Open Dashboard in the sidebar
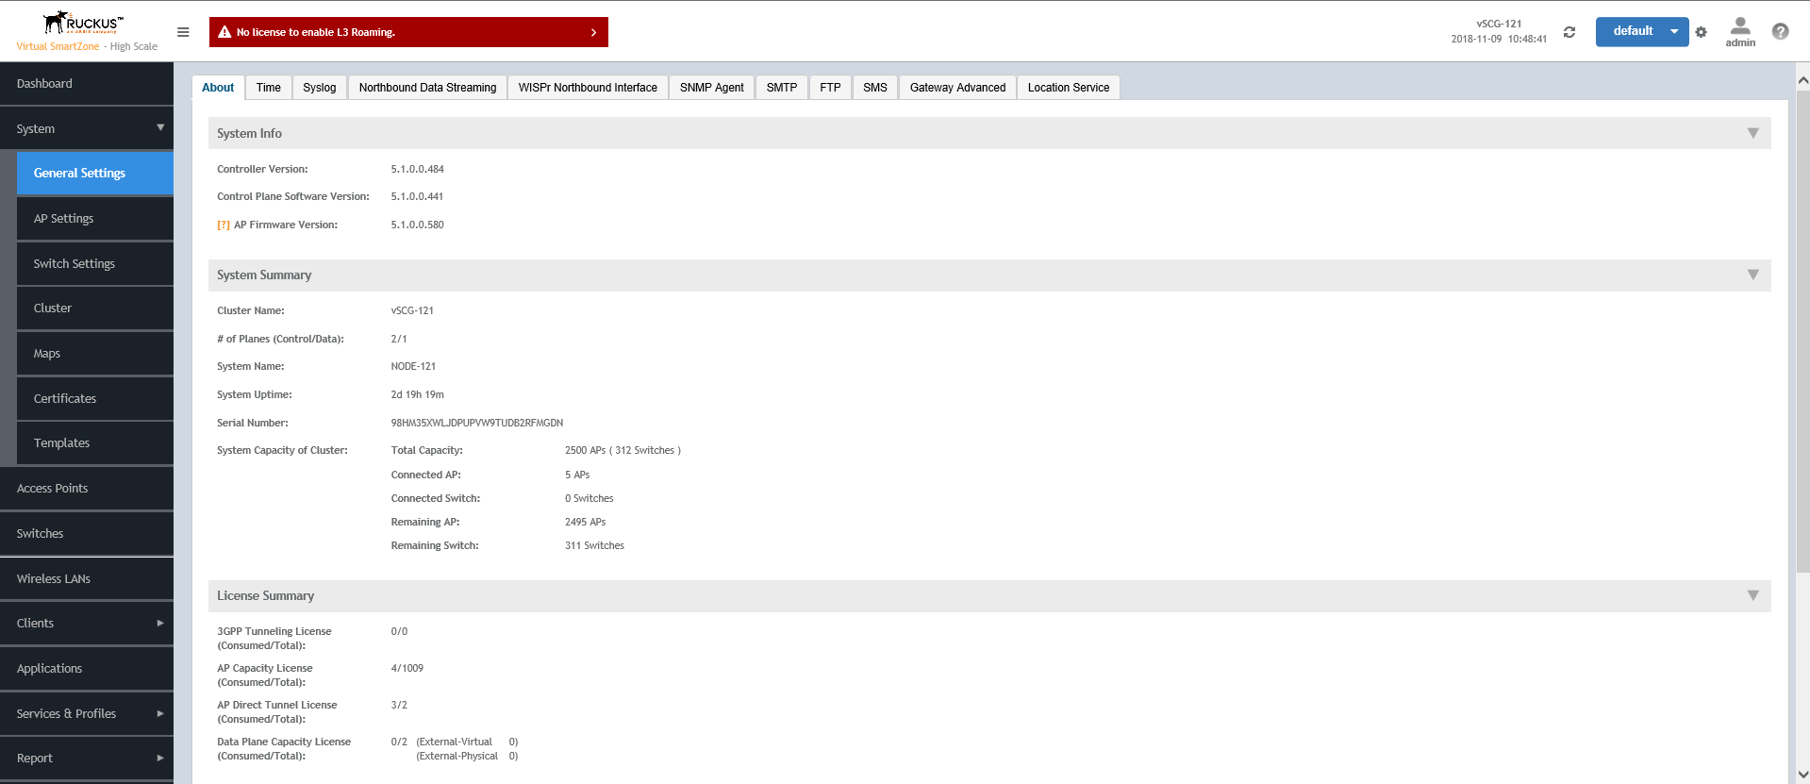This screenshot has height=784, width=1810. pos(87,83)
